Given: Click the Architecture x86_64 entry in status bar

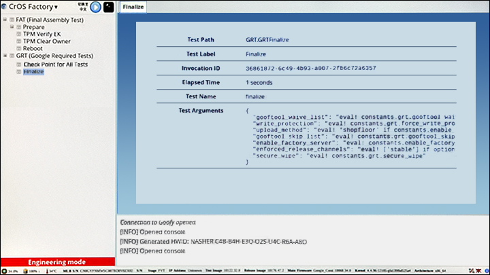Looking at the screenshot, I should (x=430, y=271).
